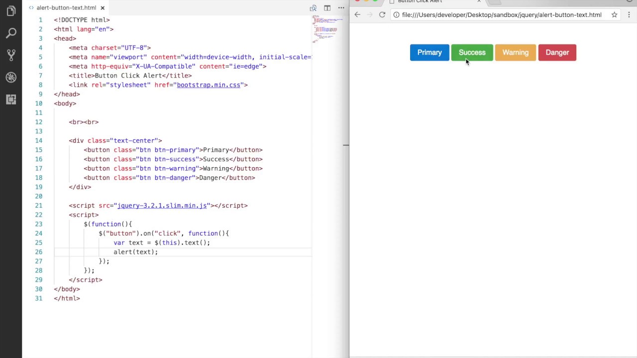637x358 pixels.
Task: Go forward in the browser
Action: pyautogui.click(x=369, y=15)
